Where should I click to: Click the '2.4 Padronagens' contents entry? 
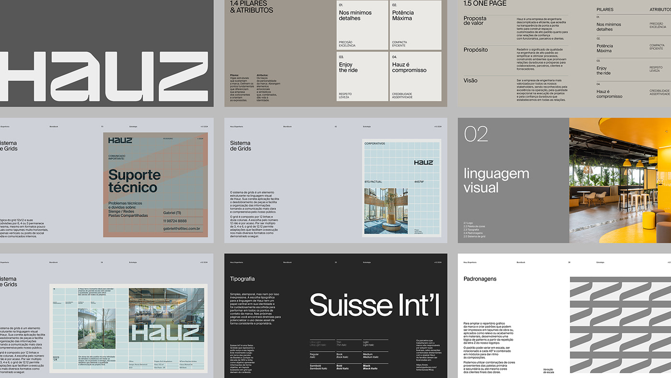pyautogui.click(x=473, y=233)
